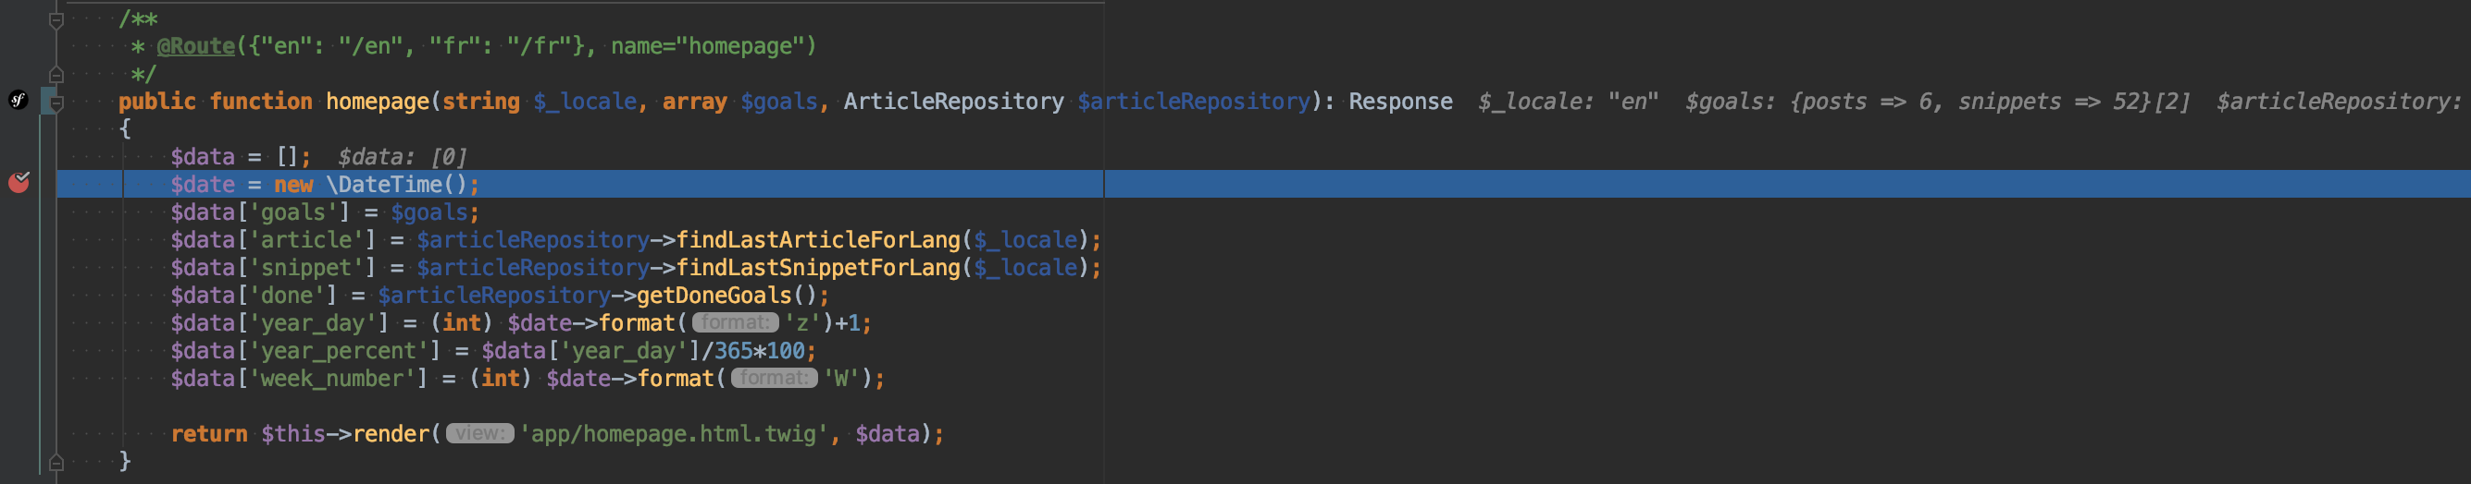The width and height of the screenshot is (2471, 484).
Task: Collapse the homepage function with its fold marker
Action: pos(56,102)
